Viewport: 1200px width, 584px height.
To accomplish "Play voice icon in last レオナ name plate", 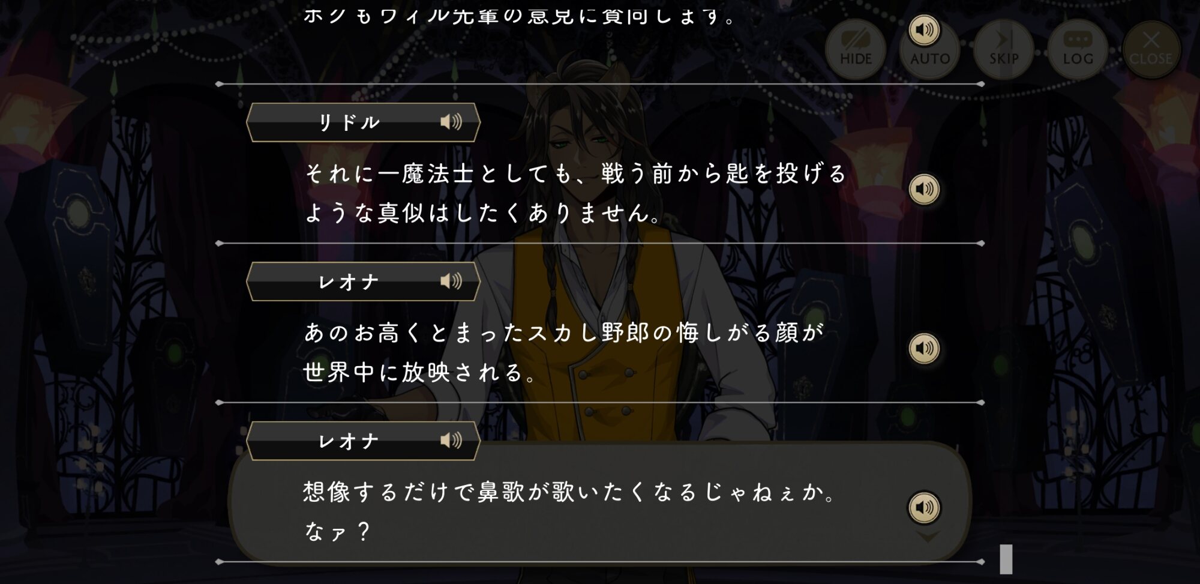I will point(451,441).
